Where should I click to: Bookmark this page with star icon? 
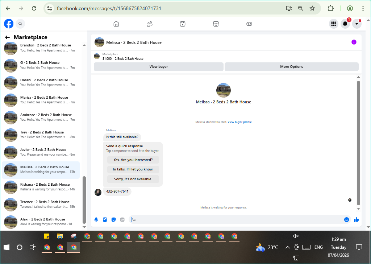pyautogui.click(x=312, y=8)
